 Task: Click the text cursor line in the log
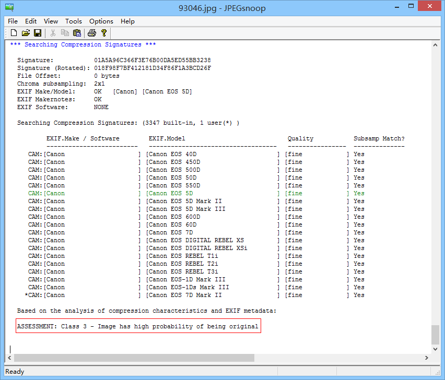pos(10,349)
